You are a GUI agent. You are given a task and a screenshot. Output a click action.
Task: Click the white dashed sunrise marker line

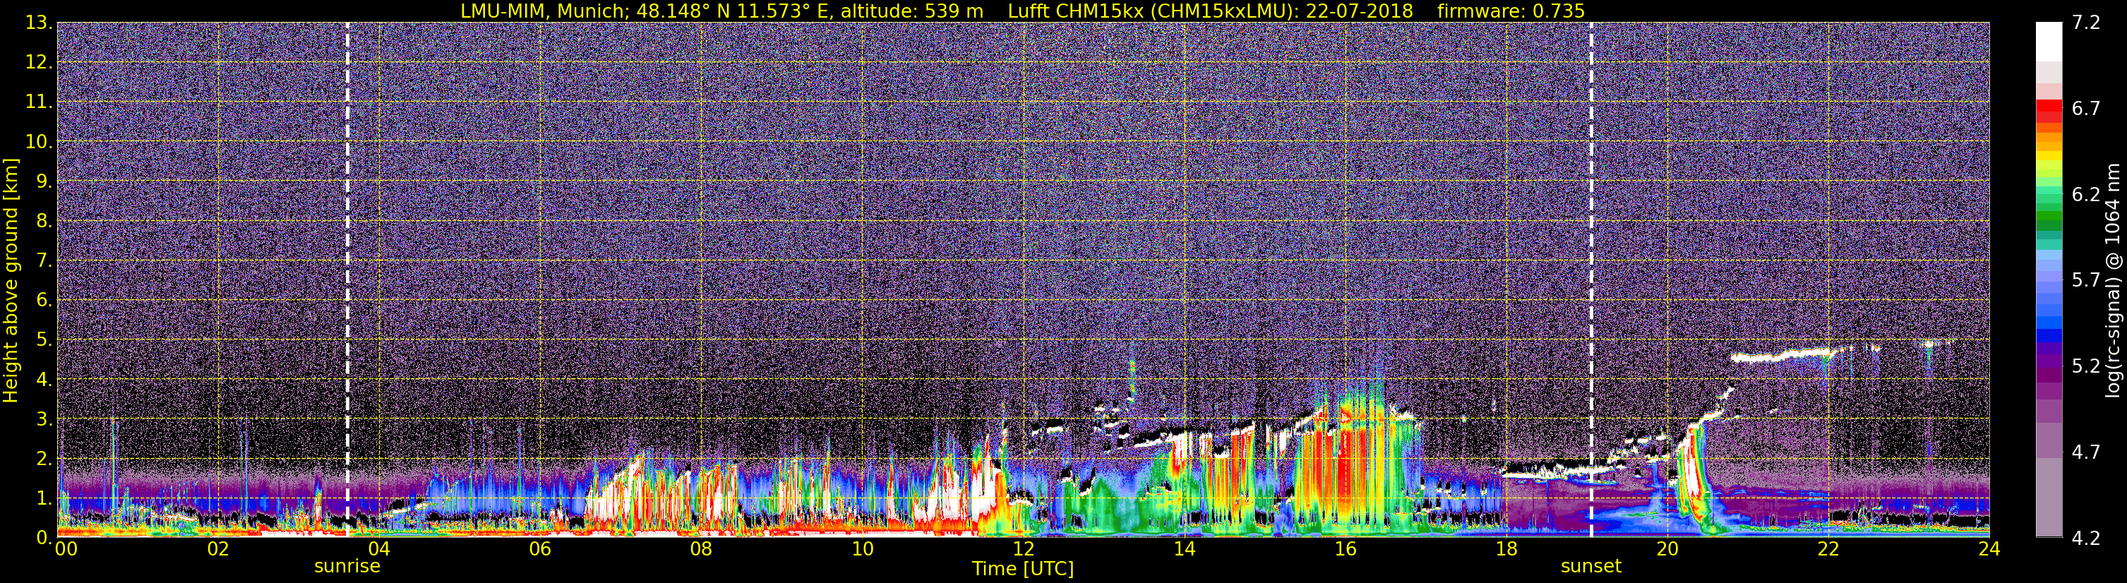(347, 279)
